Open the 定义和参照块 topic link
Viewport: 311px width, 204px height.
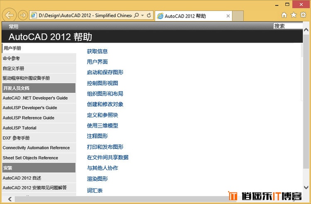(x=102, y=115)
